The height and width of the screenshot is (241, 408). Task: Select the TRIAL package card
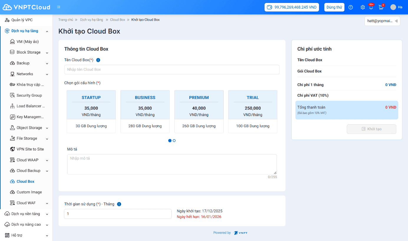(253, 112)
